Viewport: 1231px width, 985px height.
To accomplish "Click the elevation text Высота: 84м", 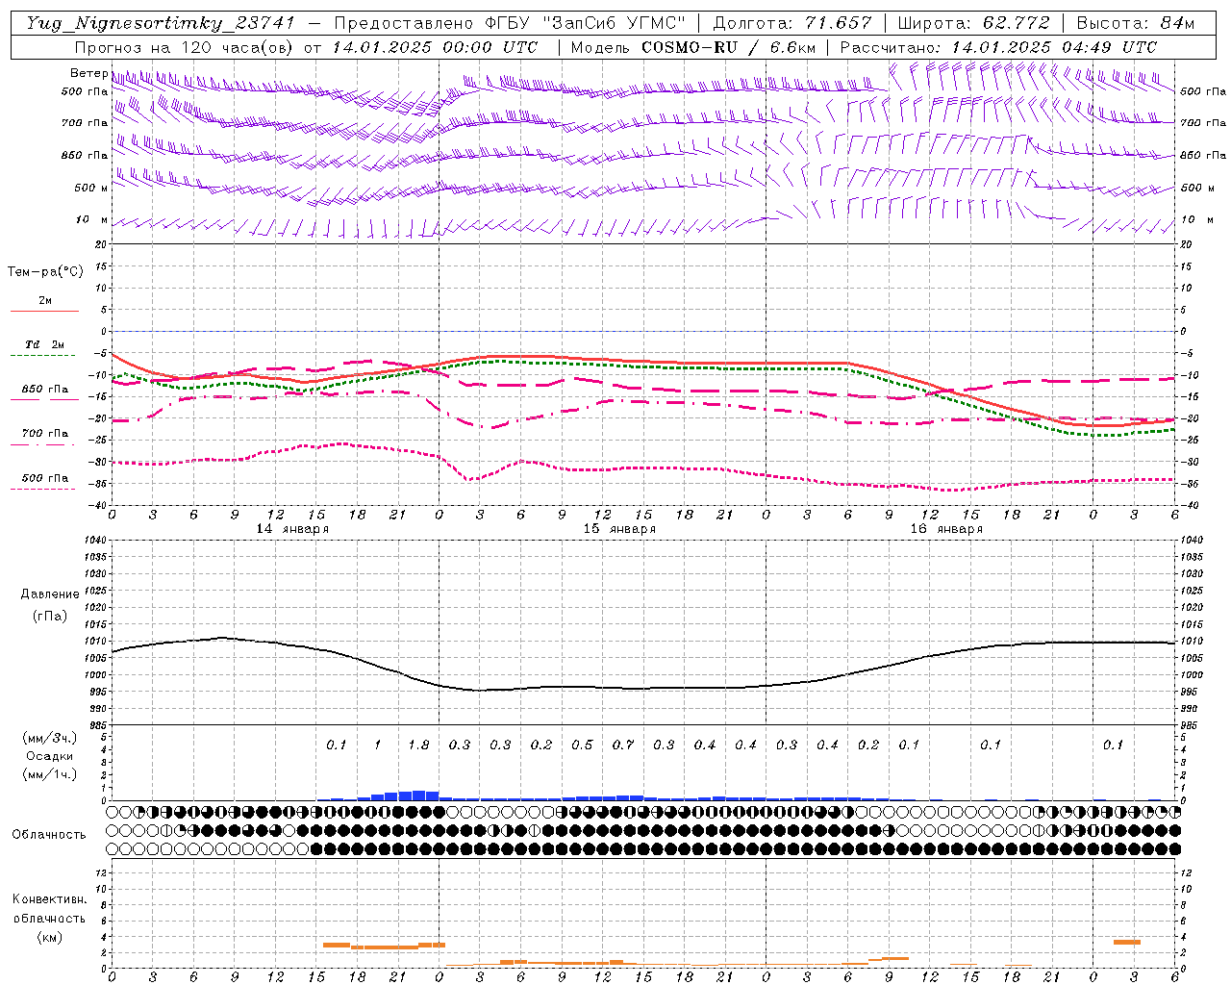I will [x=1136, y=23].
